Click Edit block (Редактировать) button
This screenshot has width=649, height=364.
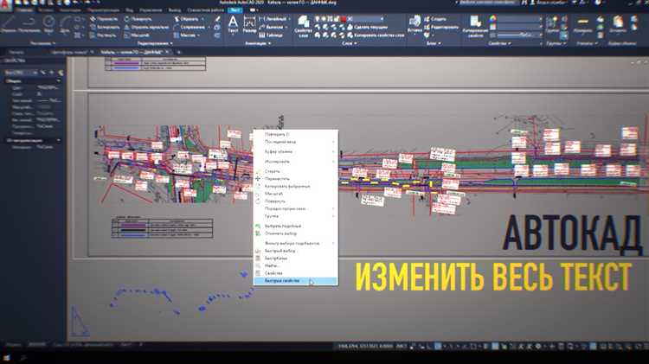[x=440, y=27]
